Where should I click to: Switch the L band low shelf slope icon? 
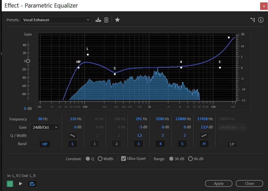pyautogui.click(x=73, y=136)
